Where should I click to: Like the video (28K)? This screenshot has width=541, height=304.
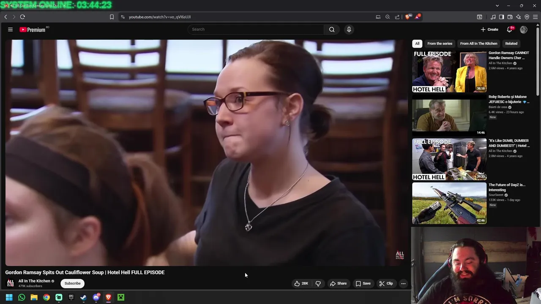tap(301, 283)
